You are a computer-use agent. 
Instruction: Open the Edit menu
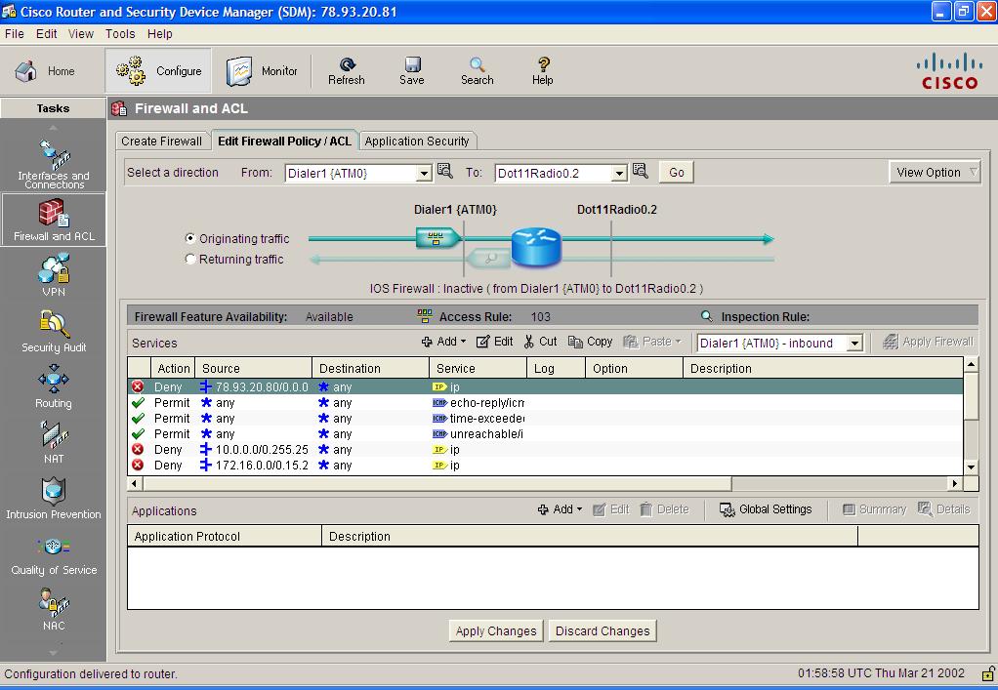tap(47, 34)
